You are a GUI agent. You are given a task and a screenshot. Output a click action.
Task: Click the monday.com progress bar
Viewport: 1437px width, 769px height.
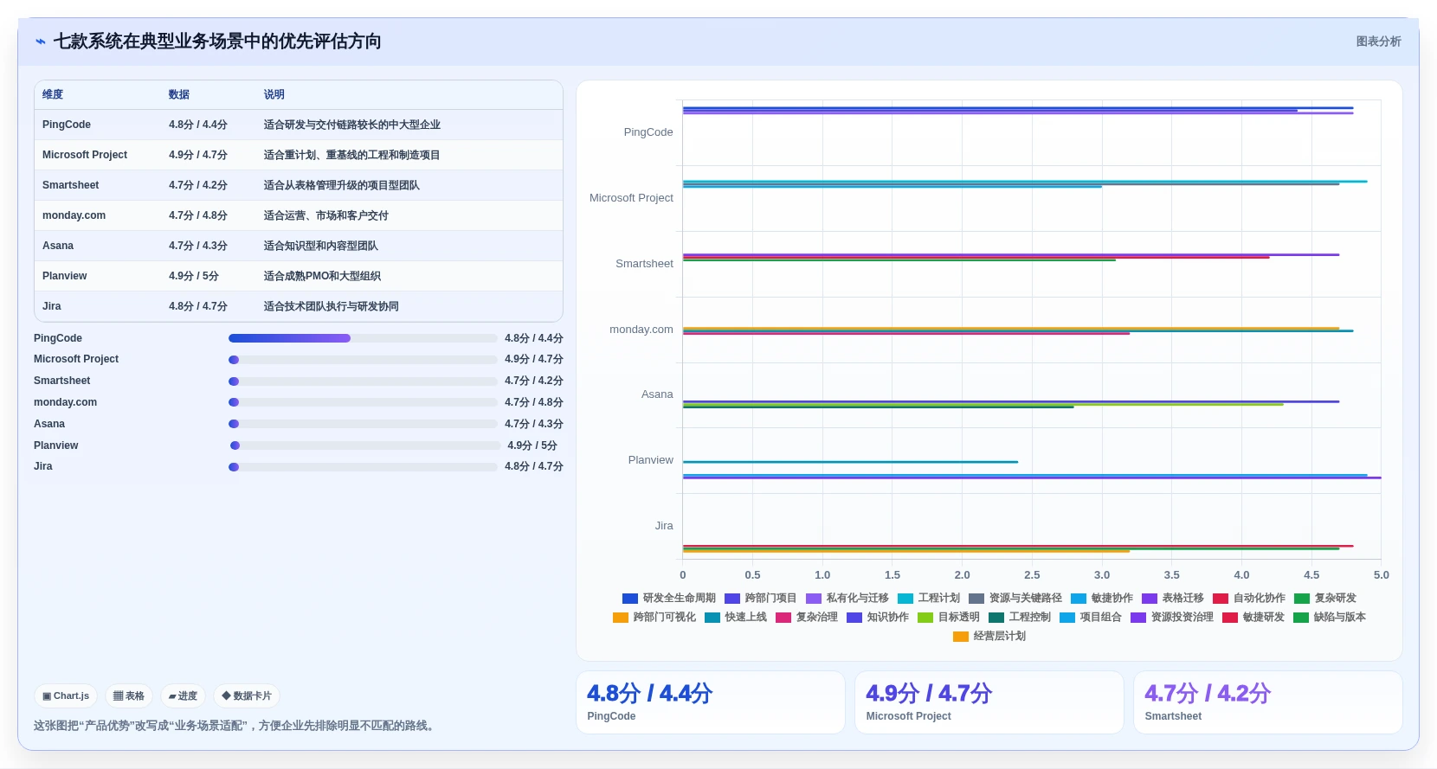(363, 402)
